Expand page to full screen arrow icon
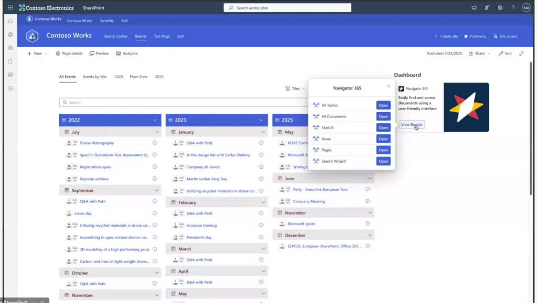This screenshot has height=303, width=537. pos(521,53)
